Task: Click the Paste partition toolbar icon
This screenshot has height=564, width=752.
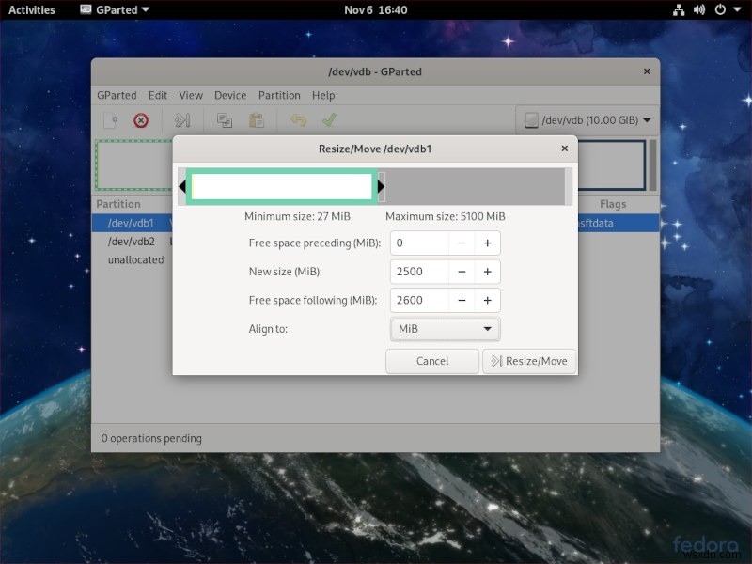Action: click(257, 120)
